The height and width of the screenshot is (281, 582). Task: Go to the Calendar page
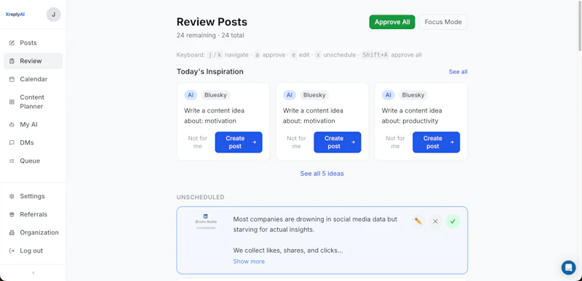click(33, 79)
